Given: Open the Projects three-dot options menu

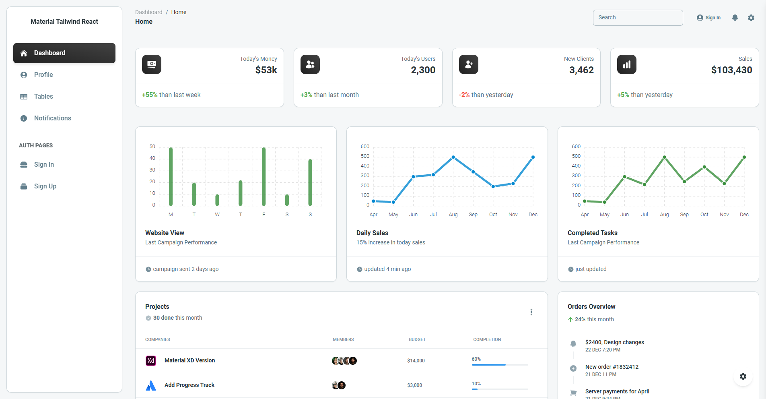Looking at the screenshot, I should [531, 312].
